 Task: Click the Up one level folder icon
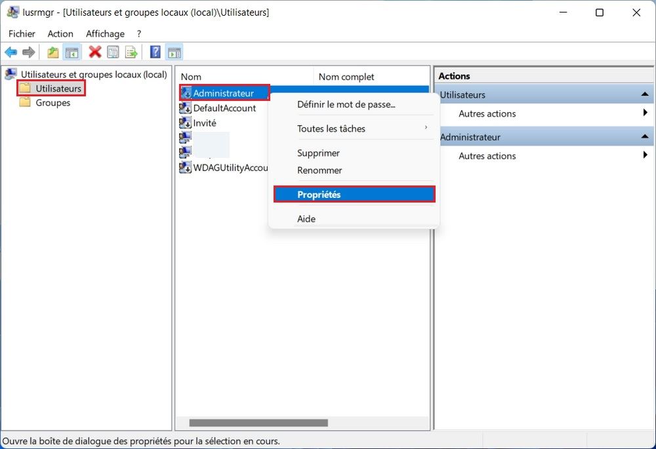53,52
